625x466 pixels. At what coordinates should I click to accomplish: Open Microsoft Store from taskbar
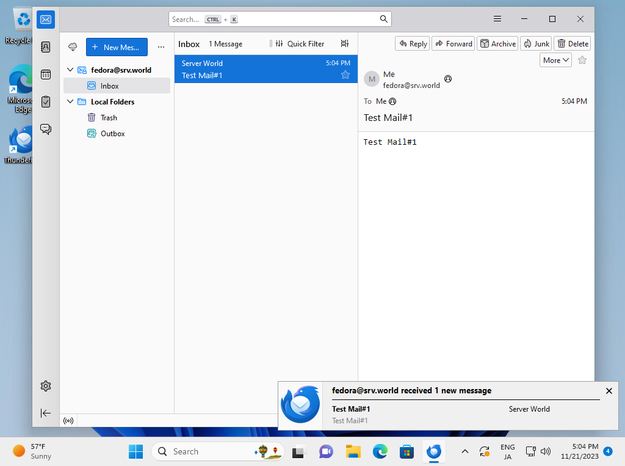coord(407,451)
